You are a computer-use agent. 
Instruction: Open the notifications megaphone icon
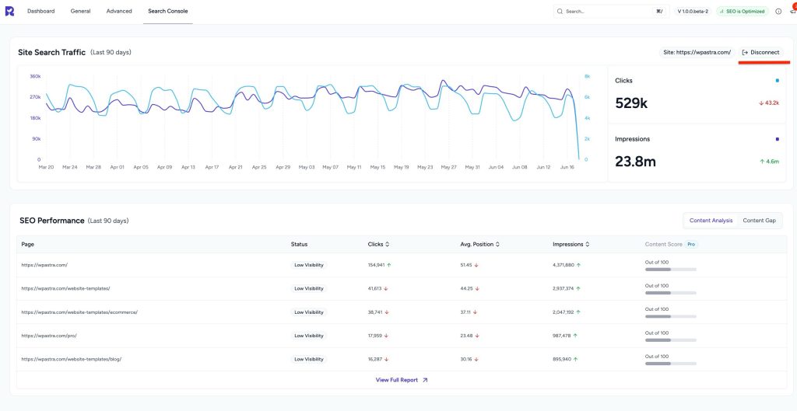point(793,10)
